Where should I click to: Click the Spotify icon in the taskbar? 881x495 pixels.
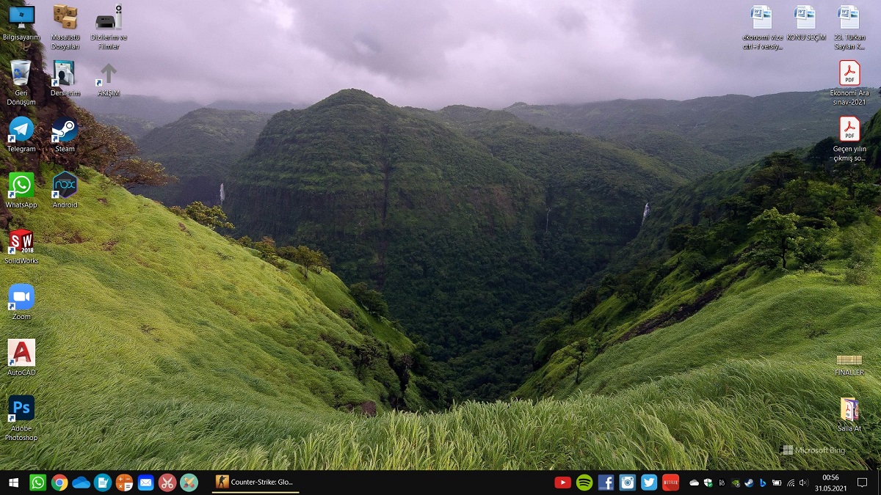(x=584, y=483)
